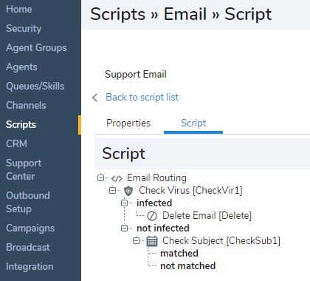Viewport: 310px width, 281px height.
Task: Open Support Center in the sidebar
Action: (24, 169)
